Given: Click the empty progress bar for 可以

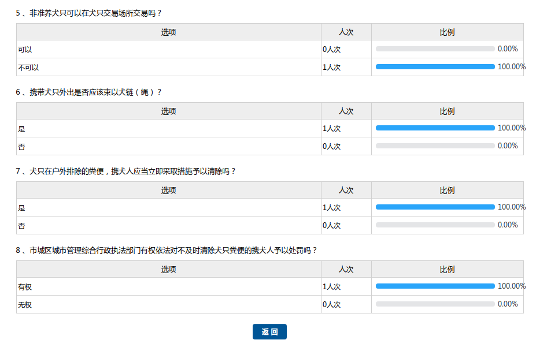Looking at the screenshot, I should tap(435, 49).
